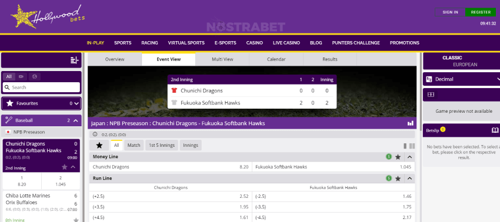
Task: Select the globe filter icon
Action: pos(35,76)
